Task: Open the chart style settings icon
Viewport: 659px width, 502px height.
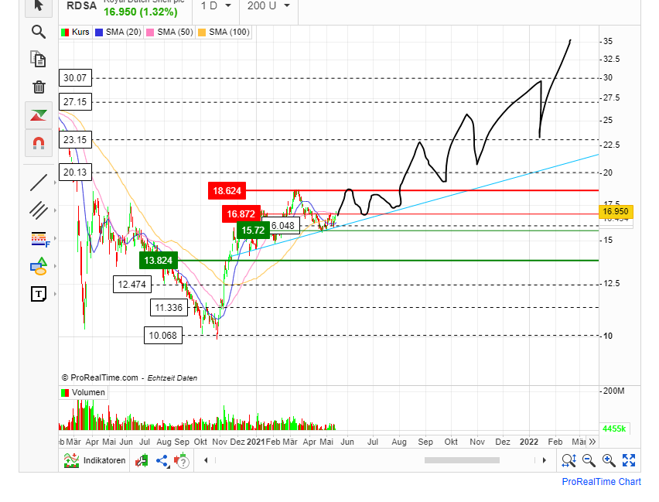Action: (x=142, y=461)
